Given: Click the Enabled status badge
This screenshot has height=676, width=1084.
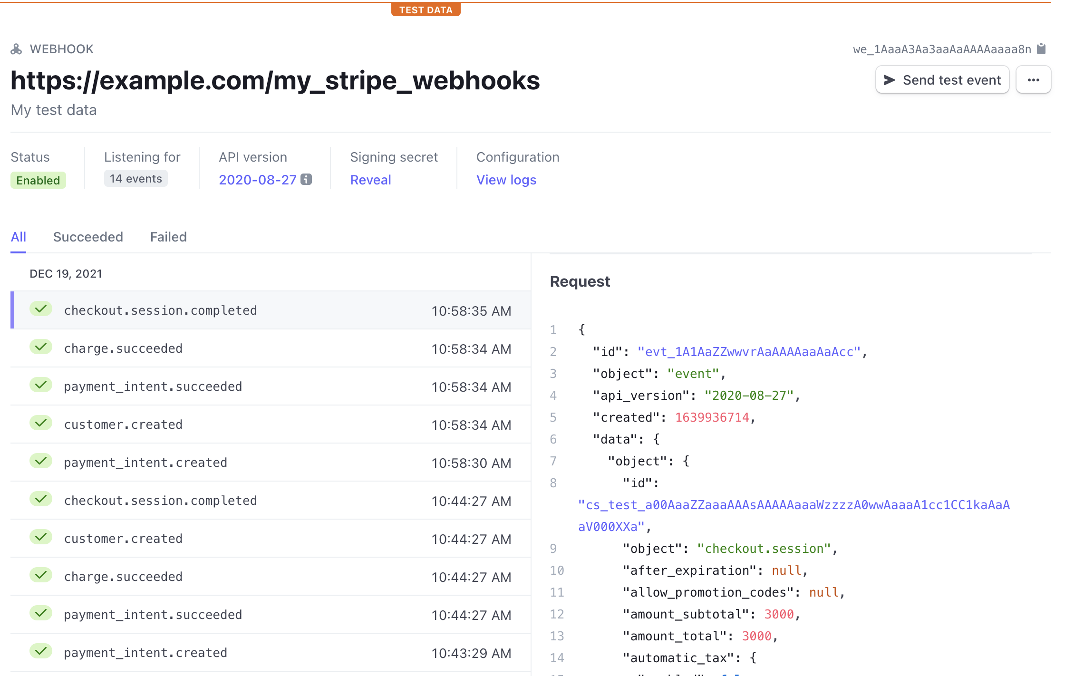Looking at the screenshot, I should 38,180.
